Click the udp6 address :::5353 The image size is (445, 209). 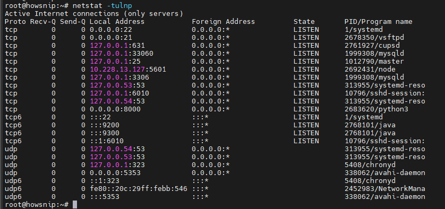105,196
